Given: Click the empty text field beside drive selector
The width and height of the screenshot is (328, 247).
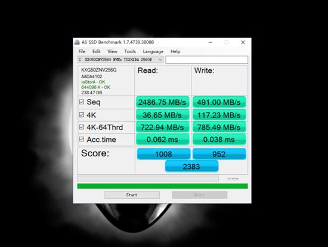Looking at the screenshot, I should click(207, 60).
